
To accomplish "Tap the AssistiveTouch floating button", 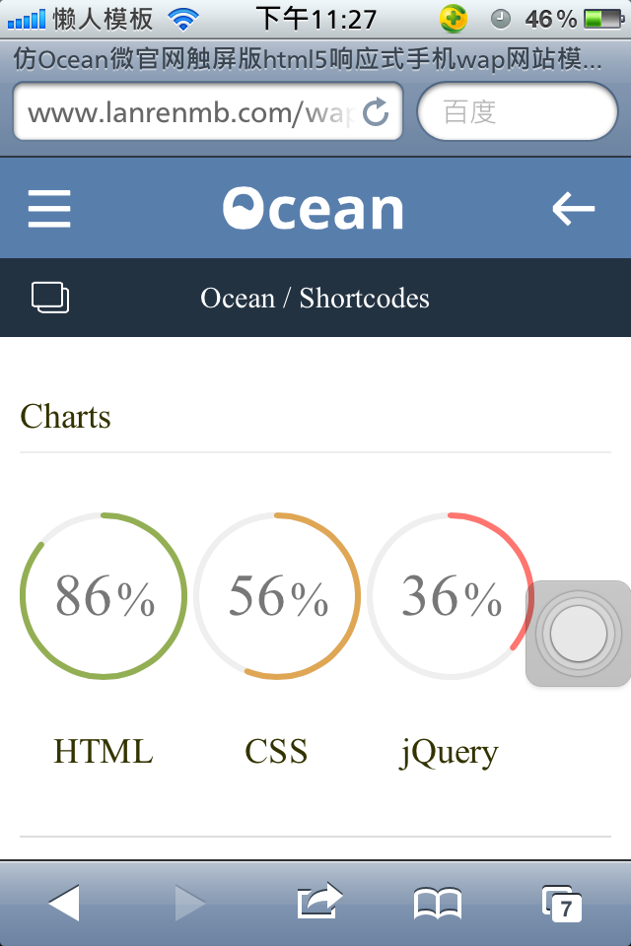I will [579, 633].
